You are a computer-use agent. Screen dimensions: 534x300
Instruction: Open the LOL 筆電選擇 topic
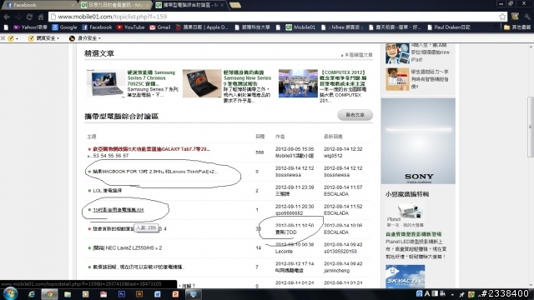(108, 191)
